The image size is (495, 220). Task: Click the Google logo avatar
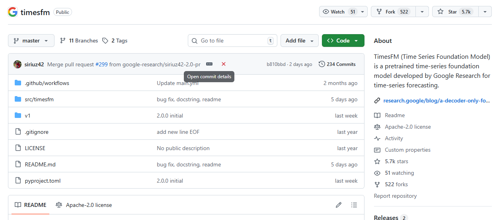click(13, 12)
